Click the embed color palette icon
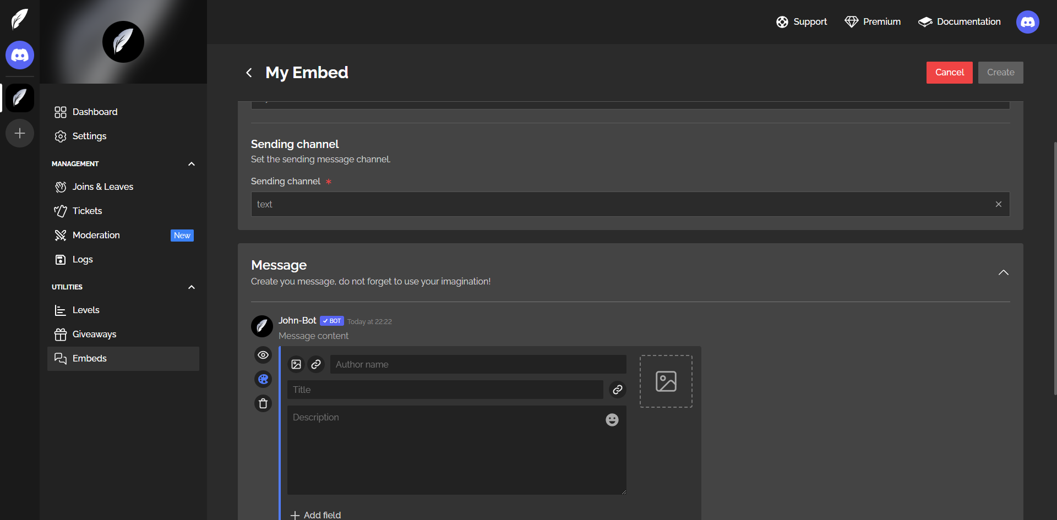This screenshot has height=520, width=1057. click(263, 379)
